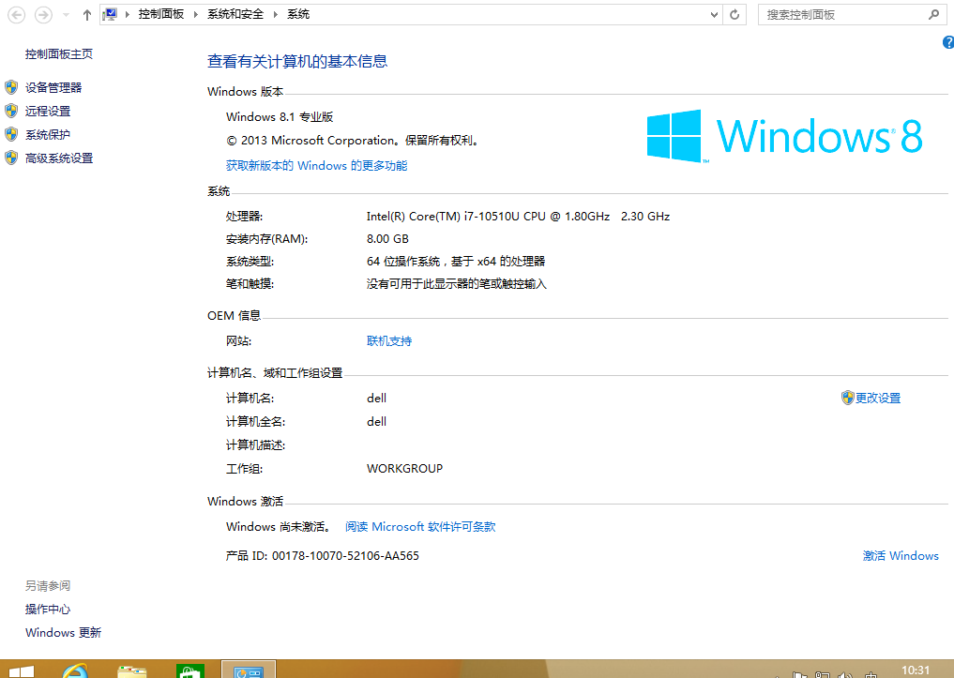Image resolution: width=954 pixels, height=678 pixels.
Task: Select 系统 in the address breadcrumb
Action: (298, 14)
